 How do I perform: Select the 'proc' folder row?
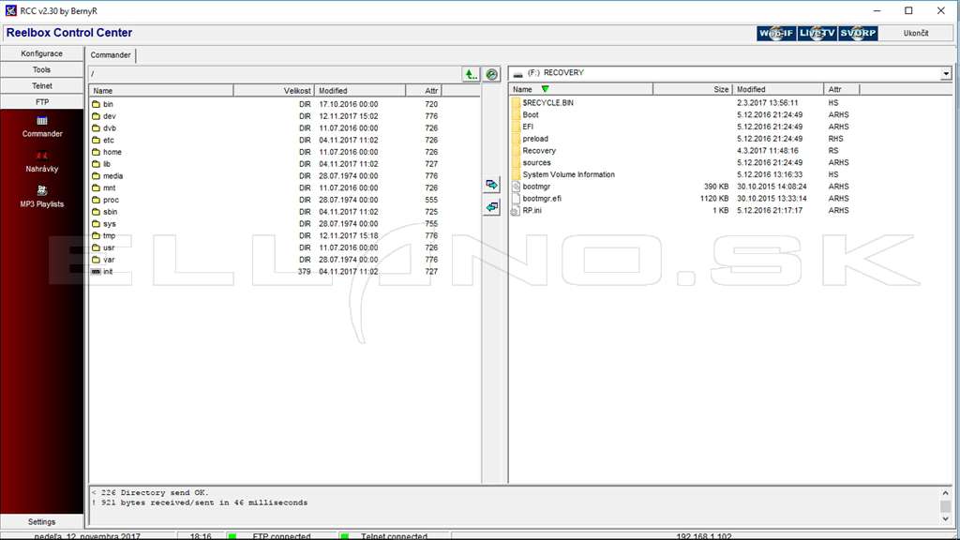tap(284, 200)
